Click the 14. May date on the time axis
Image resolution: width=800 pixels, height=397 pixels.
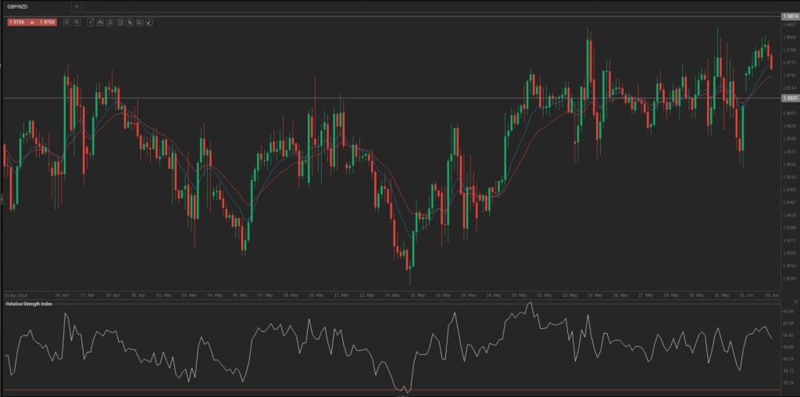[391, 295]
